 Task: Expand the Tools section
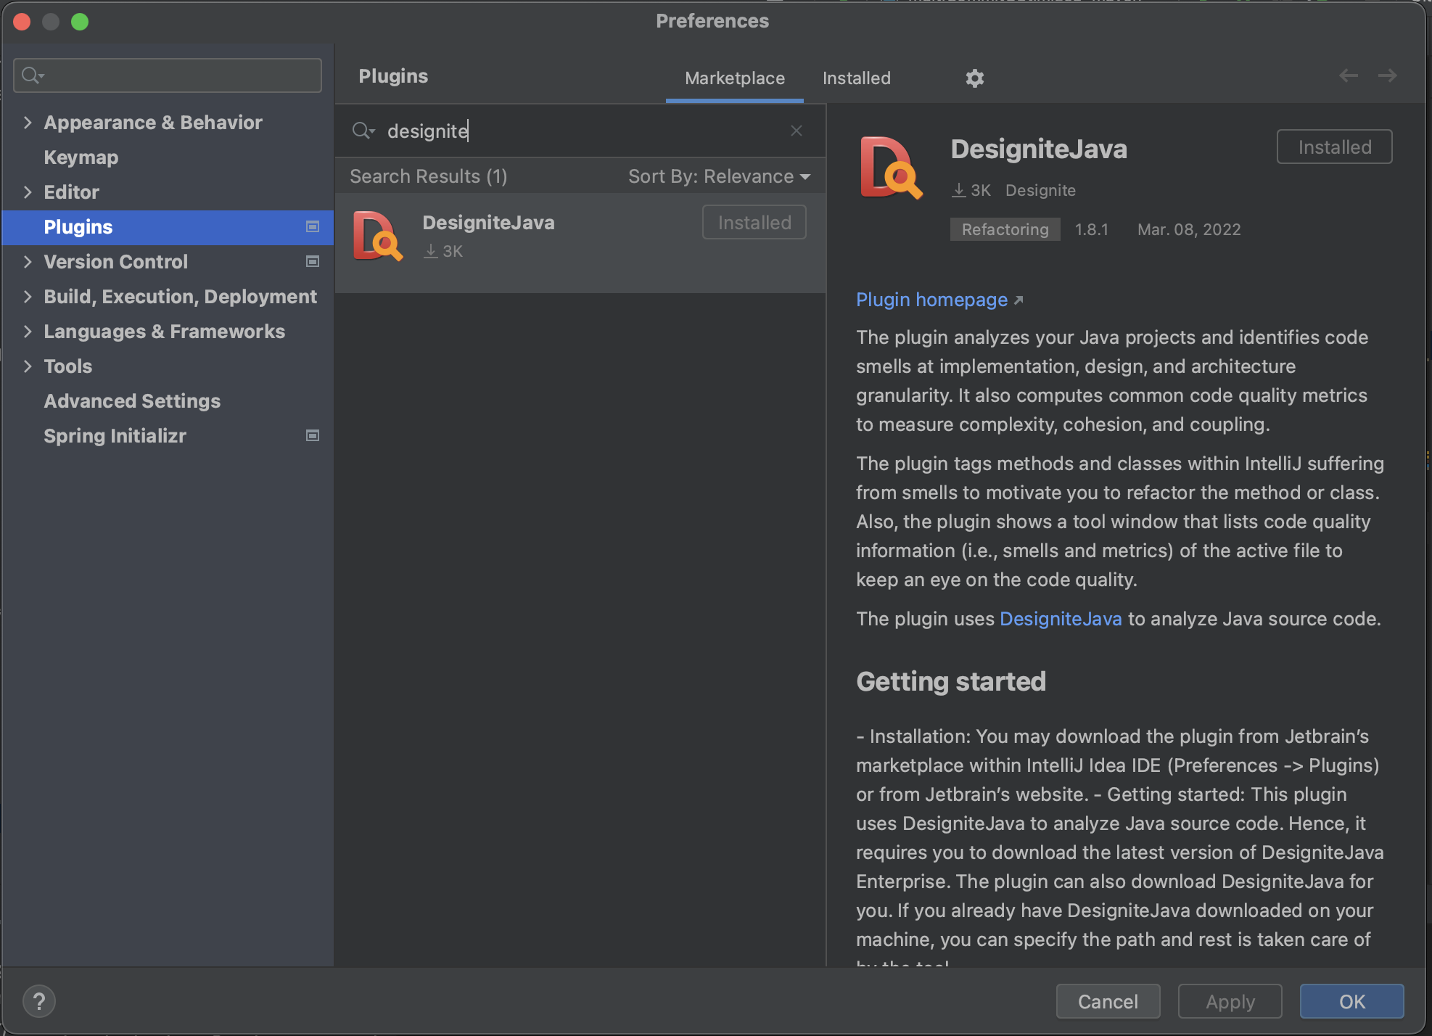pyautogui.click(x=28, y=366)
